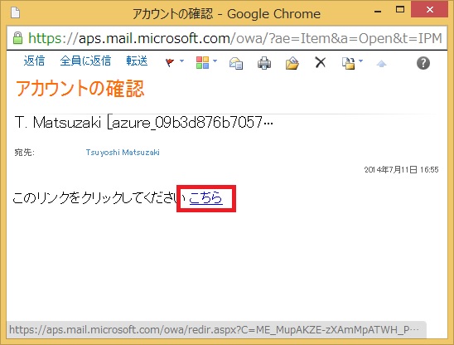Click the view message details envelope icon

click(x=236, y=63)
